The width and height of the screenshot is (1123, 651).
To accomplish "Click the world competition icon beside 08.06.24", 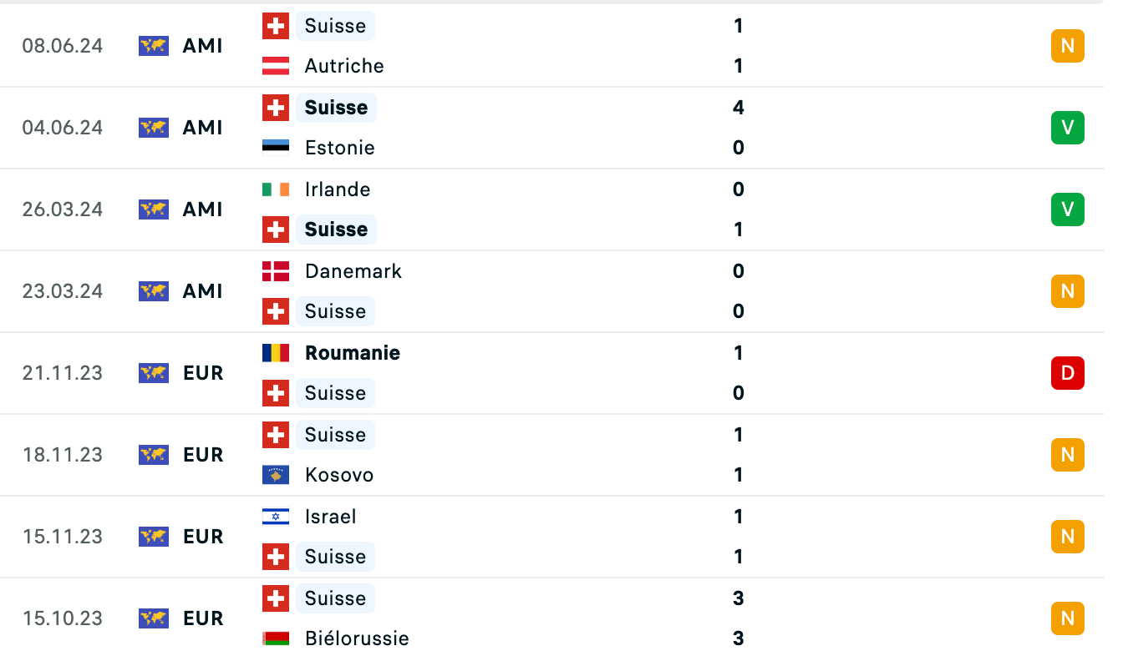I will (154, 46).
